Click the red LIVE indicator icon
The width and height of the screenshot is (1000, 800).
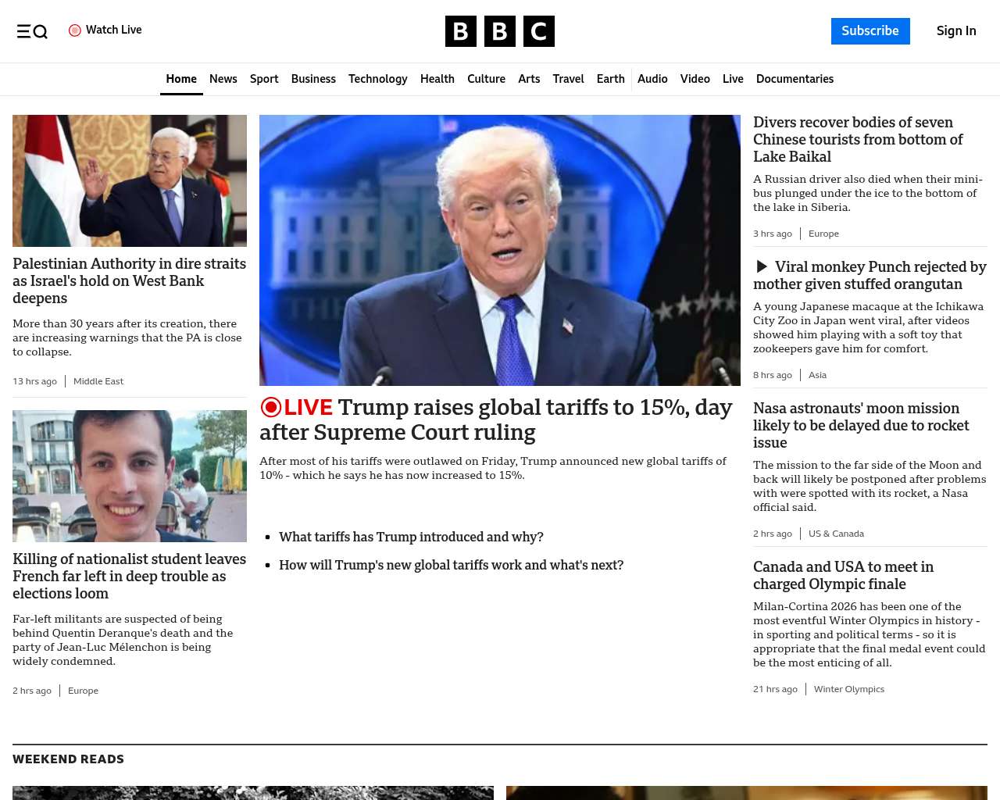pyautogui.click(x=270, y=407)
